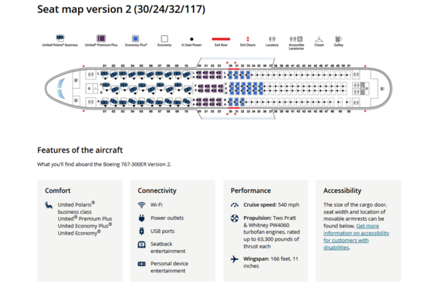Click the red Exit Row legend bar
The width and height of the screenshot is (448, 287).
click(221, 39)
